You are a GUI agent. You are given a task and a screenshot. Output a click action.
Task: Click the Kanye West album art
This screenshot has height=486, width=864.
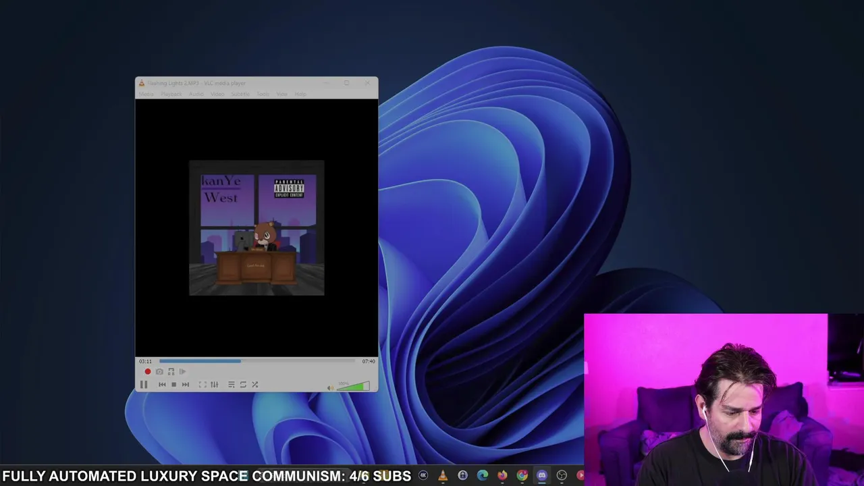coord(256,228)
